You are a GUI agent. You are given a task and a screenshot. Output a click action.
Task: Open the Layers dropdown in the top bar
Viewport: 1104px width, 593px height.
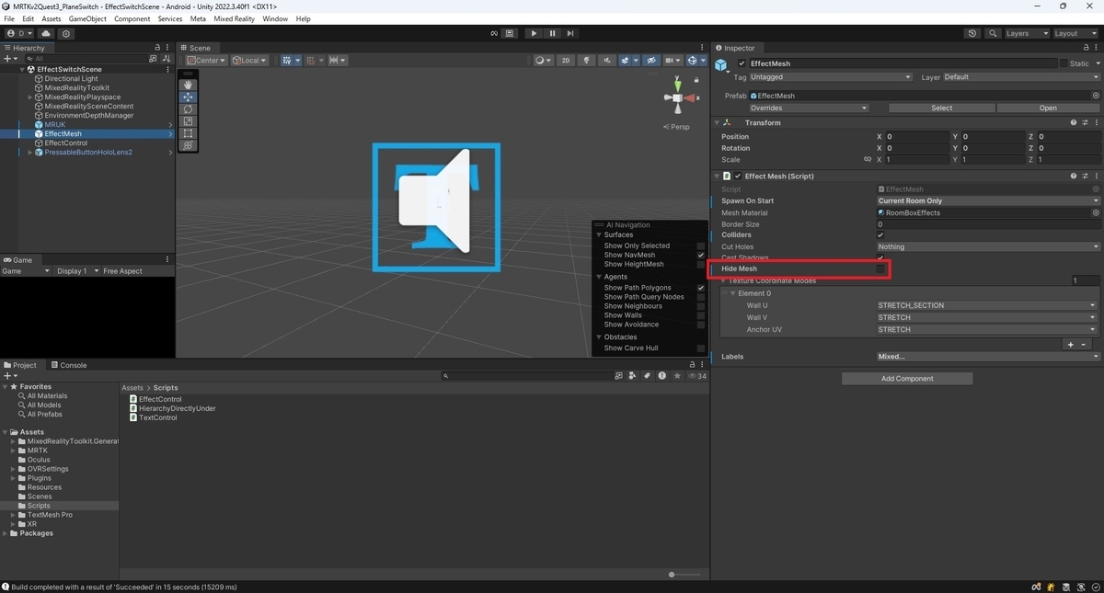(1027, 33)
